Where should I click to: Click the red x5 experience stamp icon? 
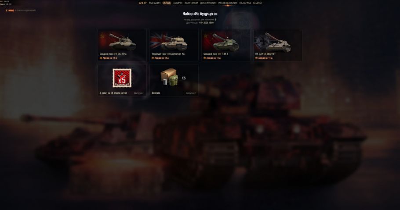[122, 78]
